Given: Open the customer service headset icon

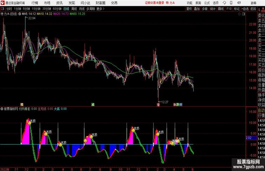Looking at the screenshot, I should [224, 3].
